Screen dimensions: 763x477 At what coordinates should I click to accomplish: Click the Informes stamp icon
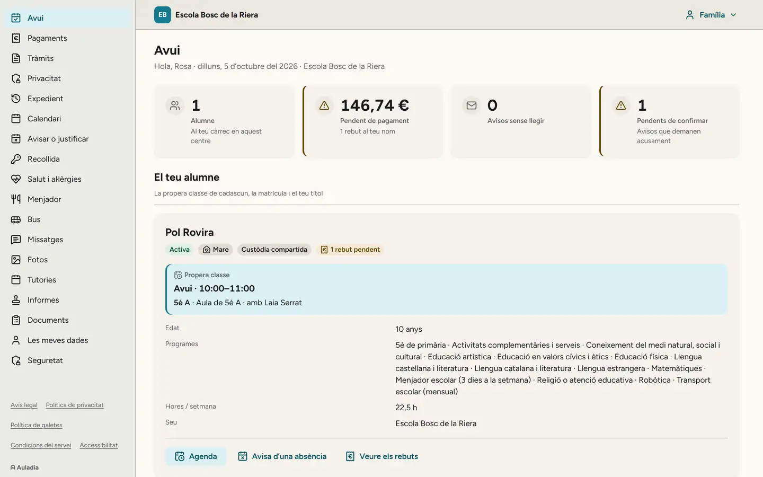[16, 300]
